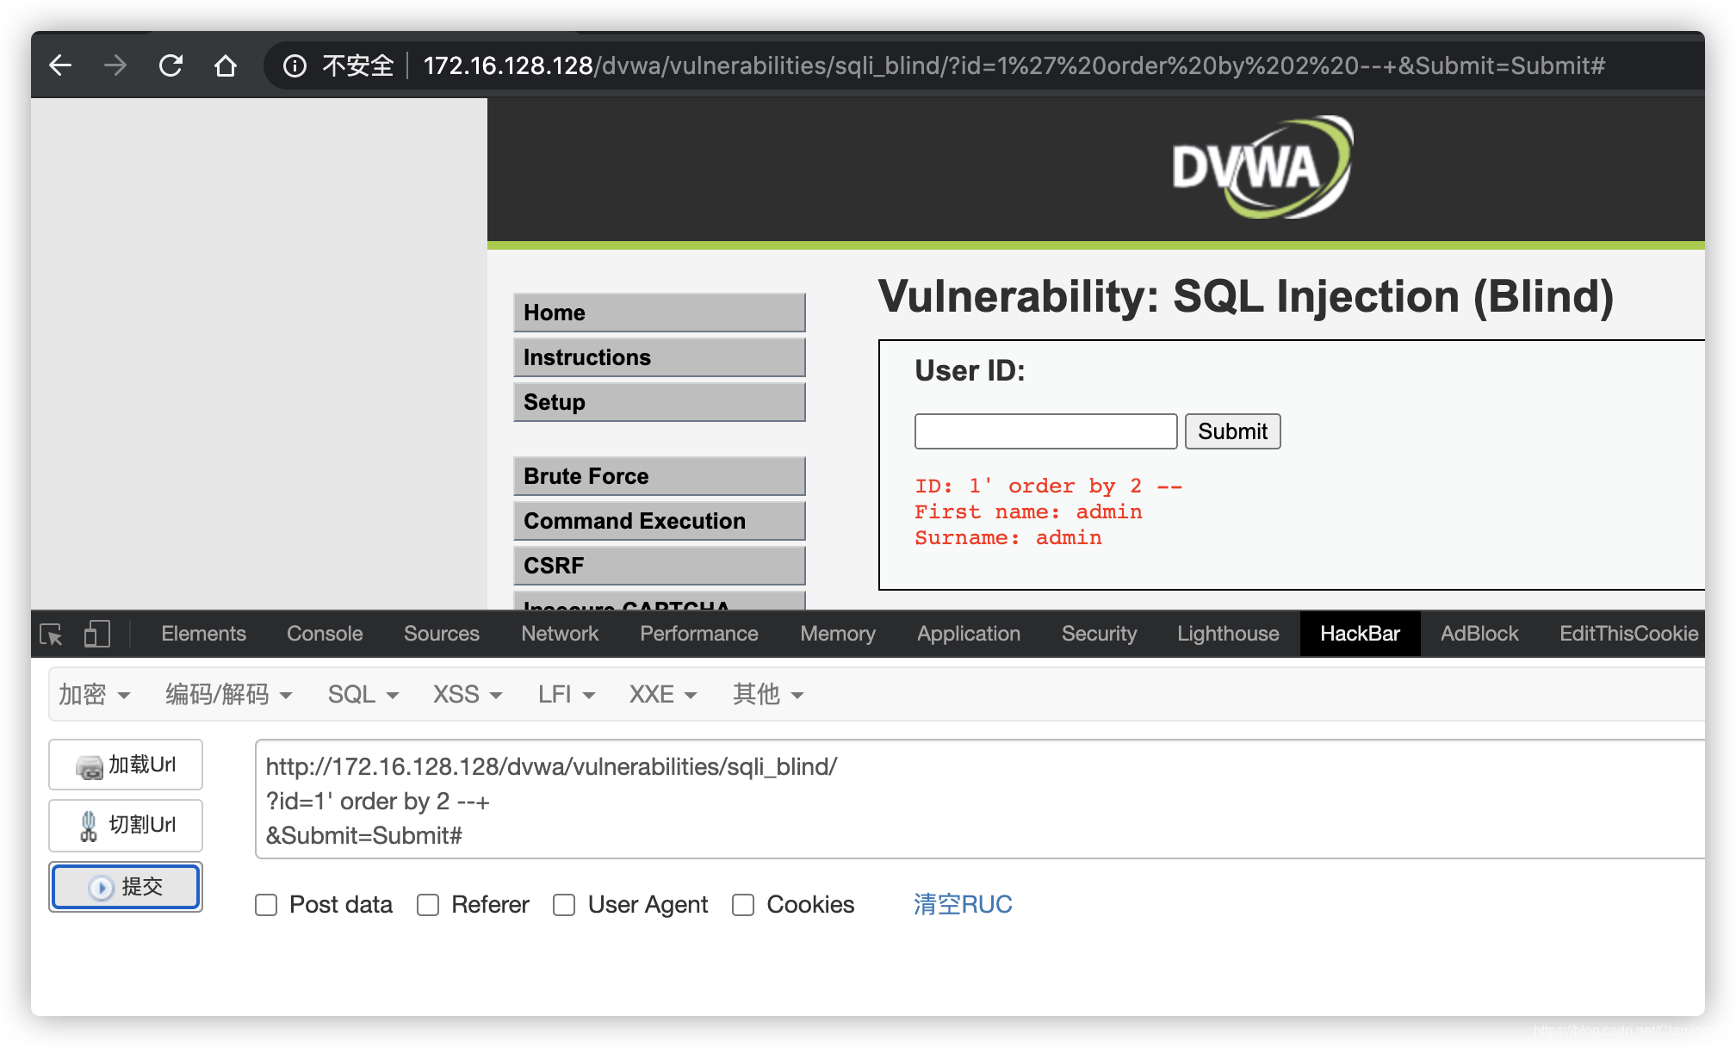Select the Elements tab in DevTools

point(202,633)
